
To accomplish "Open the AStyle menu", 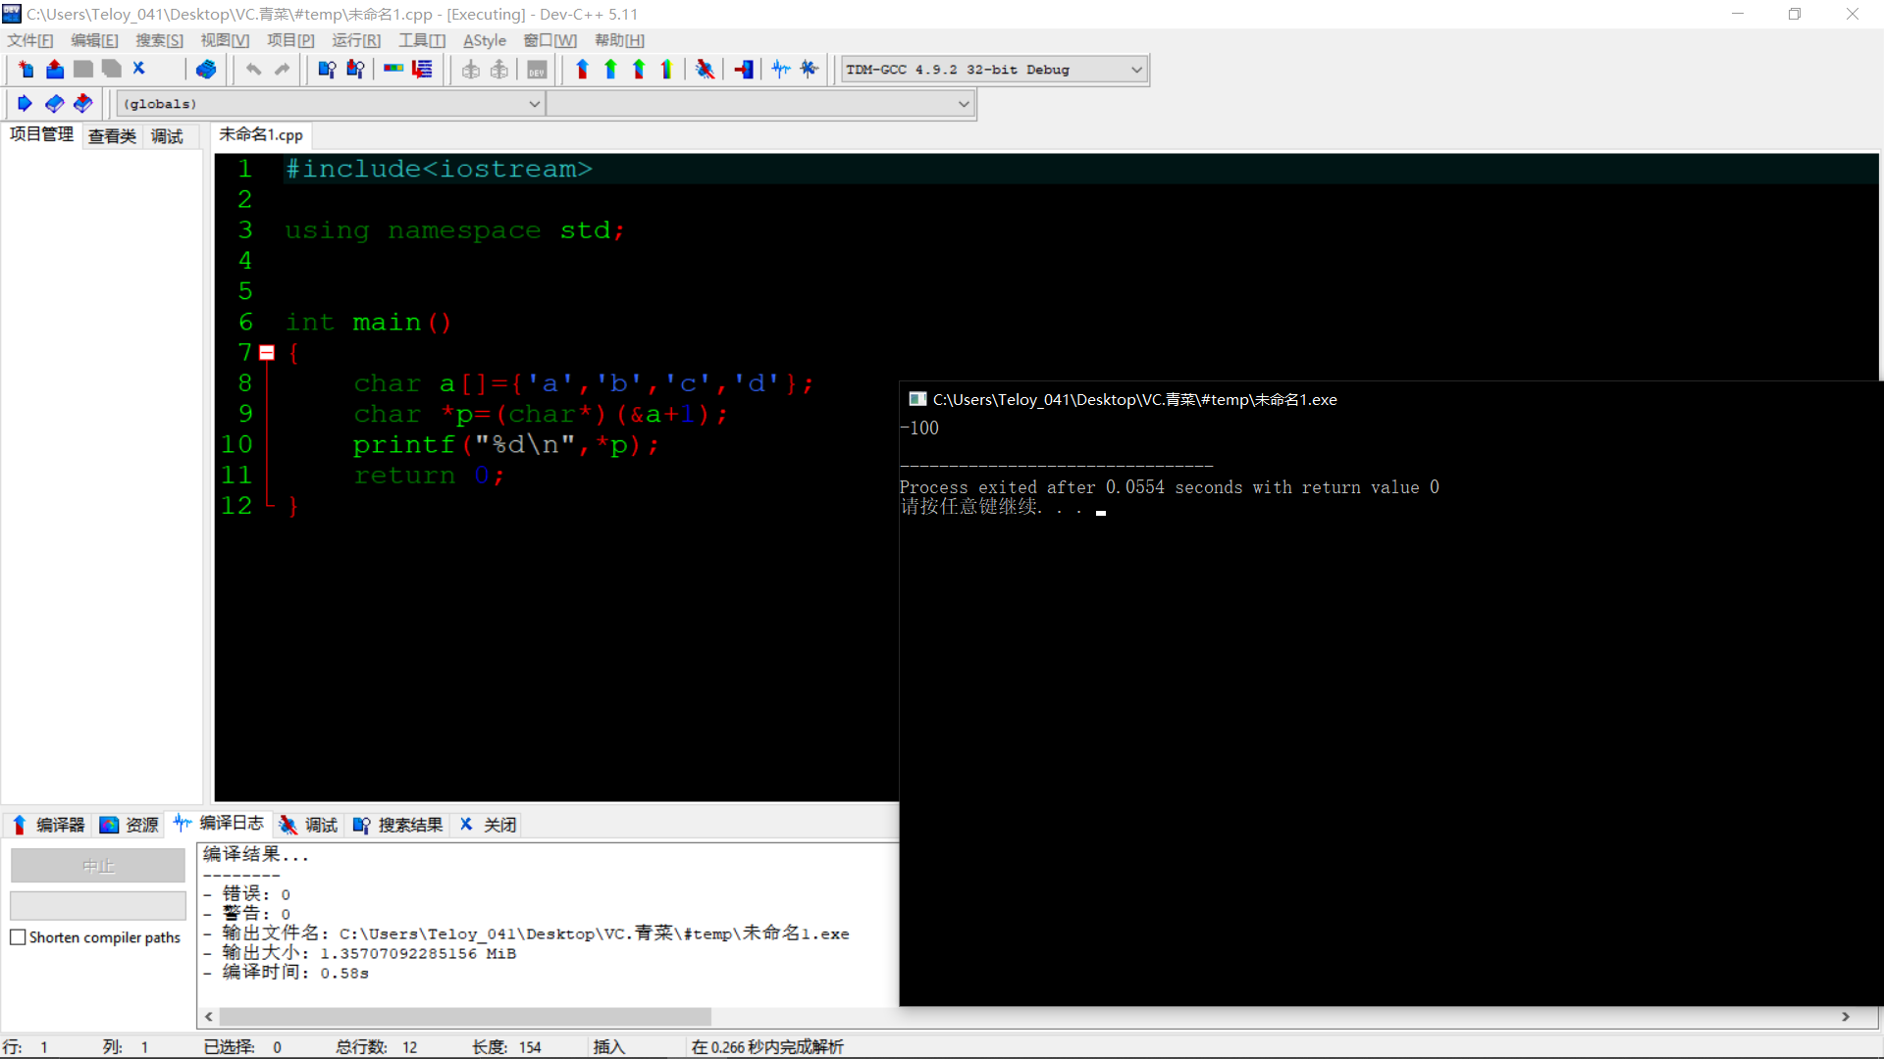I will (x=485, y=40).
